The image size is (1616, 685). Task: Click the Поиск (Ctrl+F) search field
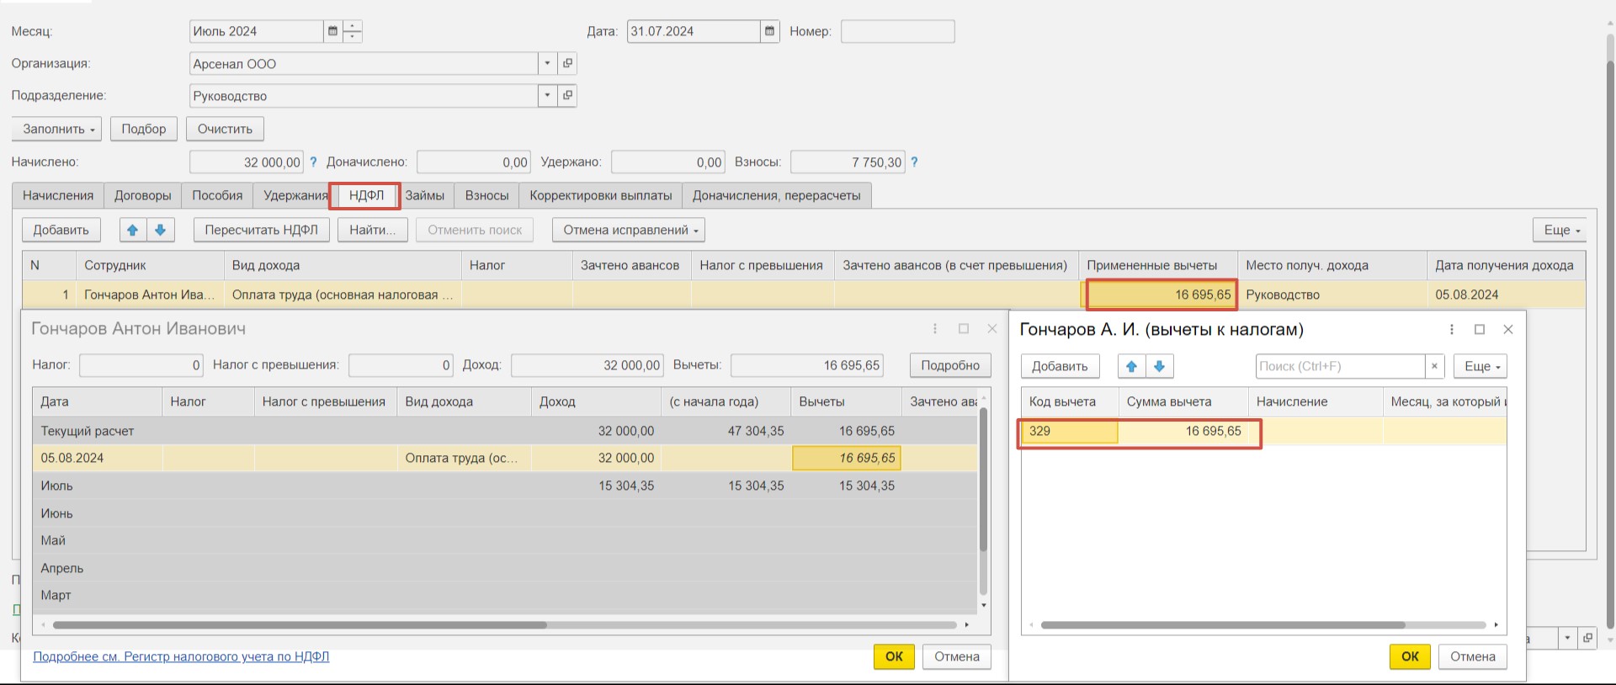[x=1340, y=366]
